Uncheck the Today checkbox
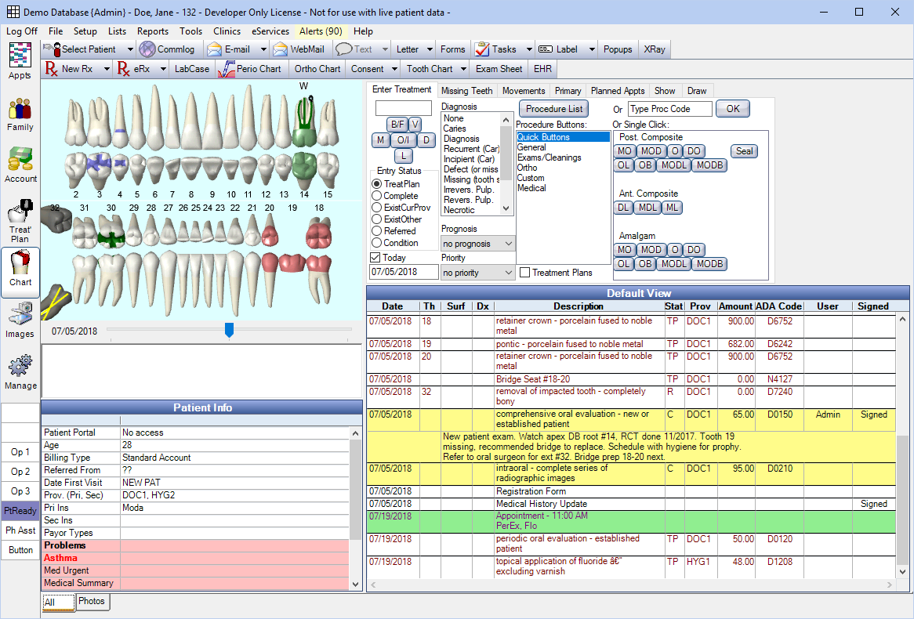Screen dimensions: 914x619 (376, 257)
